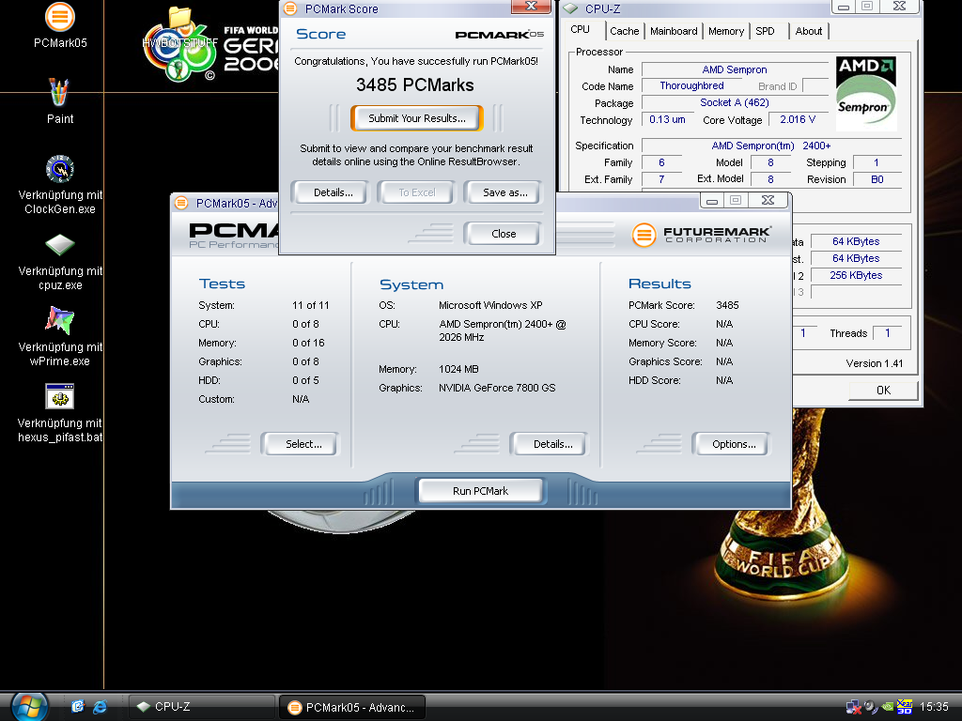962x721 pixels.
Task: Switch to PCMark05 Advanced taskbar button
Action: point(351,708)
